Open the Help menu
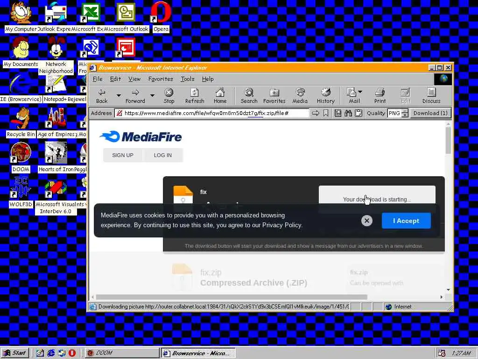This screenshot has height=359, width=478. (x=208, y=79)
